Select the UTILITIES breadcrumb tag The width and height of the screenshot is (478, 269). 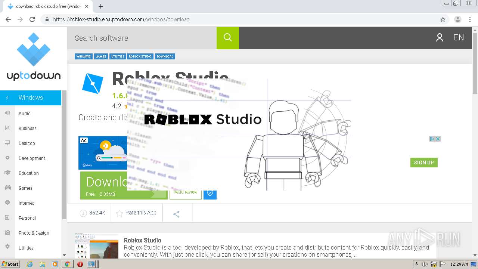[118, 56]
